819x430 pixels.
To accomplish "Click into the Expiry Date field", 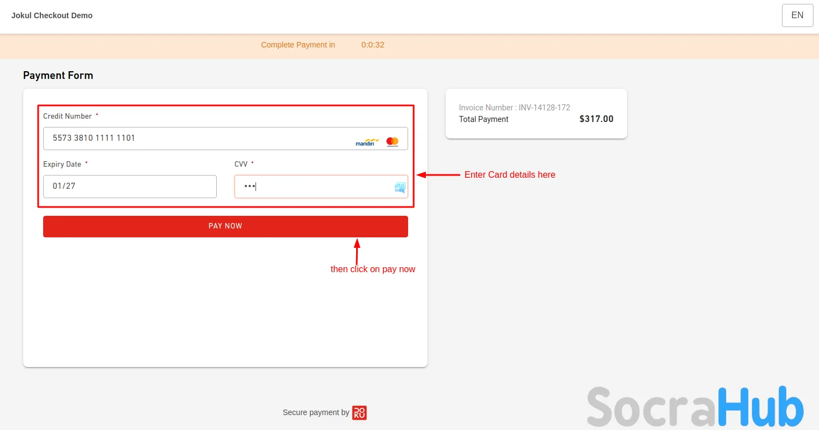I will point(130,187).
